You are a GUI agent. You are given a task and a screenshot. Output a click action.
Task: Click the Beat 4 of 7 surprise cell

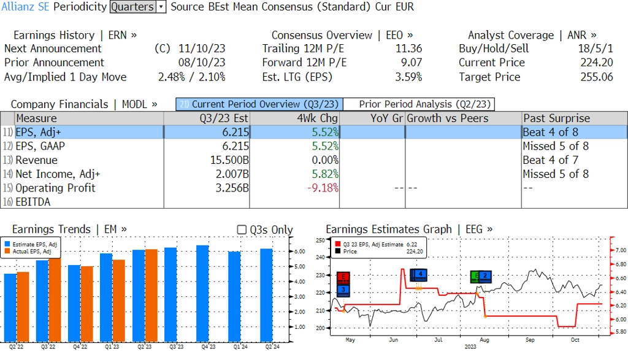tap(550, 160)
